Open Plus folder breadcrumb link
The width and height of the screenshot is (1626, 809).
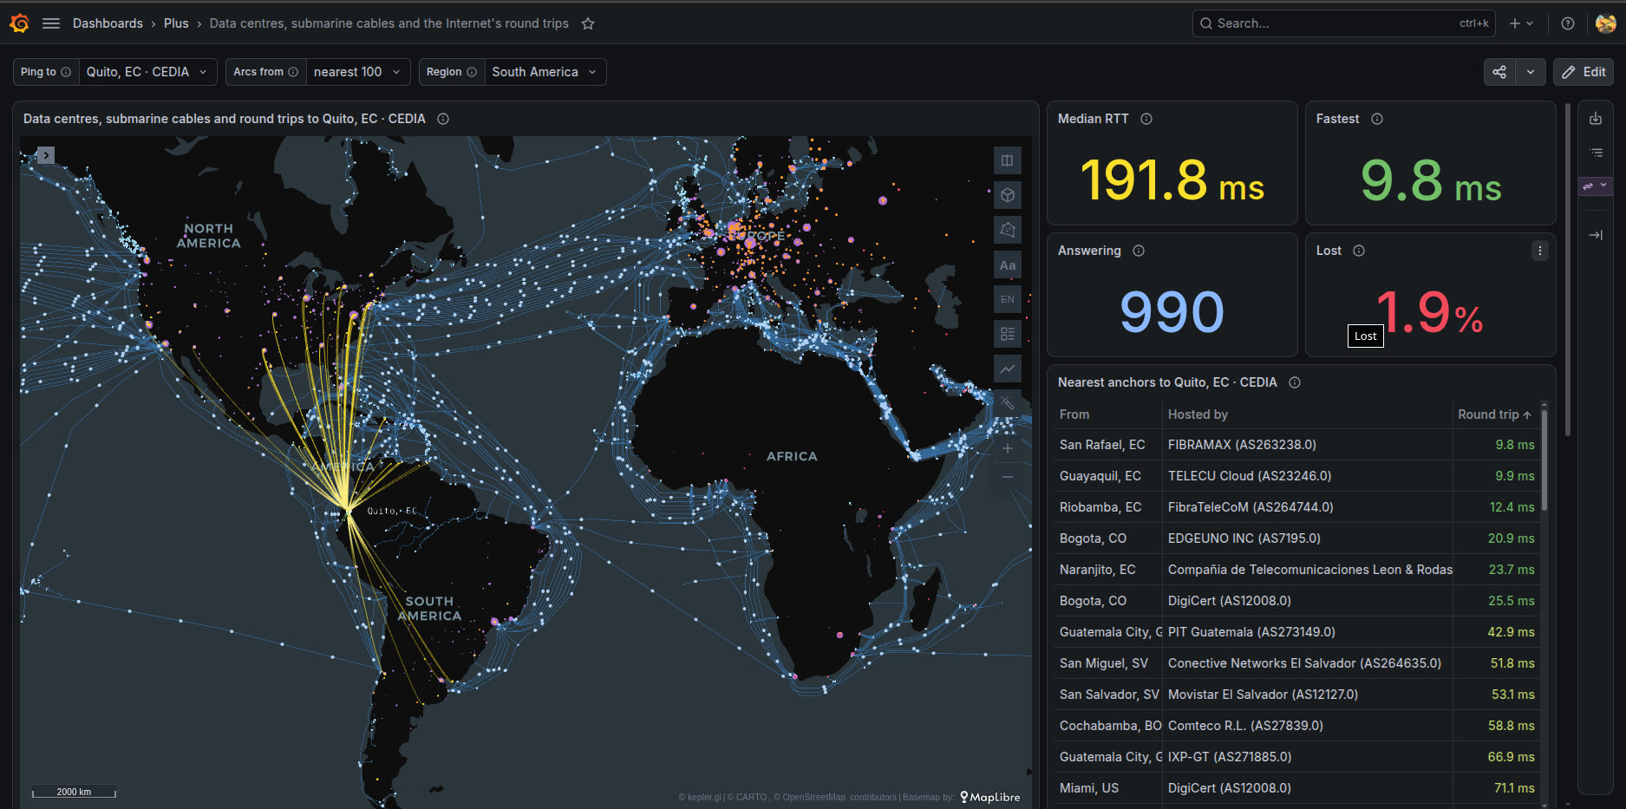pyautogui.click(x=176, y=23)
